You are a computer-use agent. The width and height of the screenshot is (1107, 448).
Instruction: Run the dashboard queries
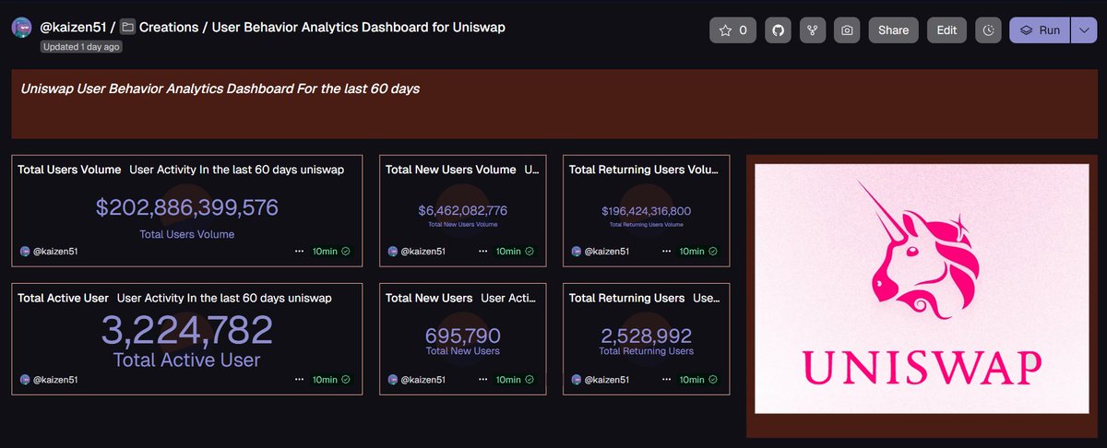1040,30
